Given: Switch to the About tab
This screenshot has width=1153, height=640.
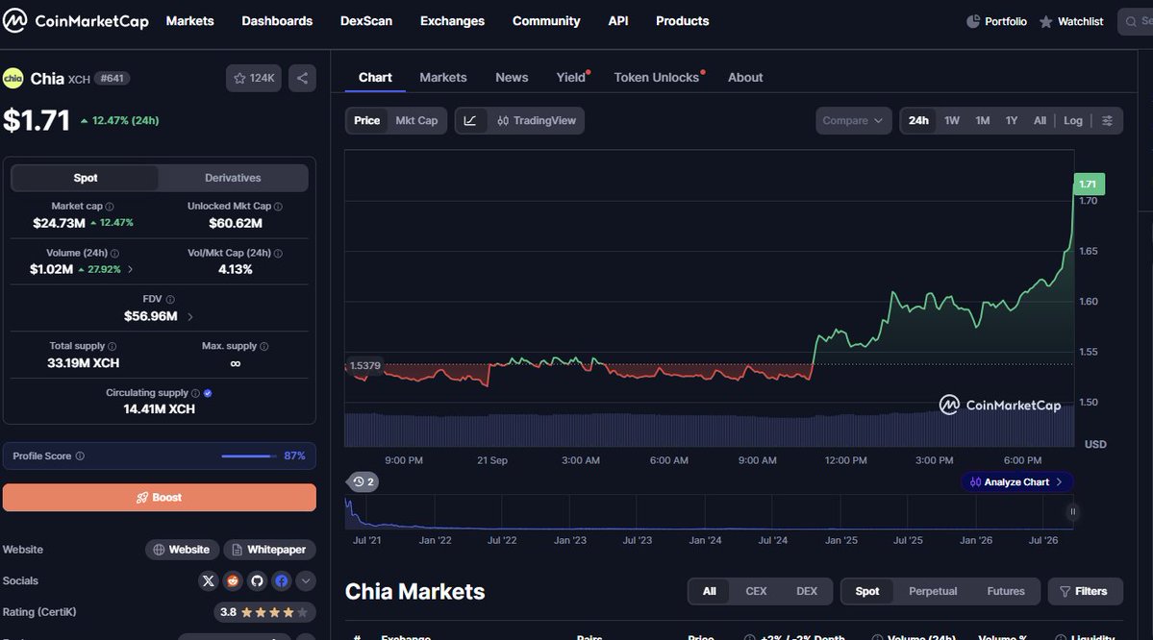Looking at the screenshot, I should [745, 77].
